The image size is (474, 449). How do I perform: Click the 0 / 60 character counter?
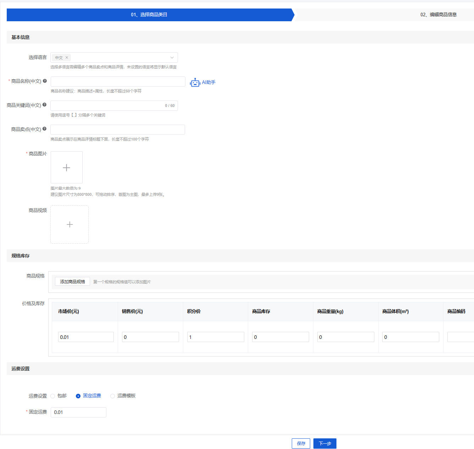coord(170,106)
